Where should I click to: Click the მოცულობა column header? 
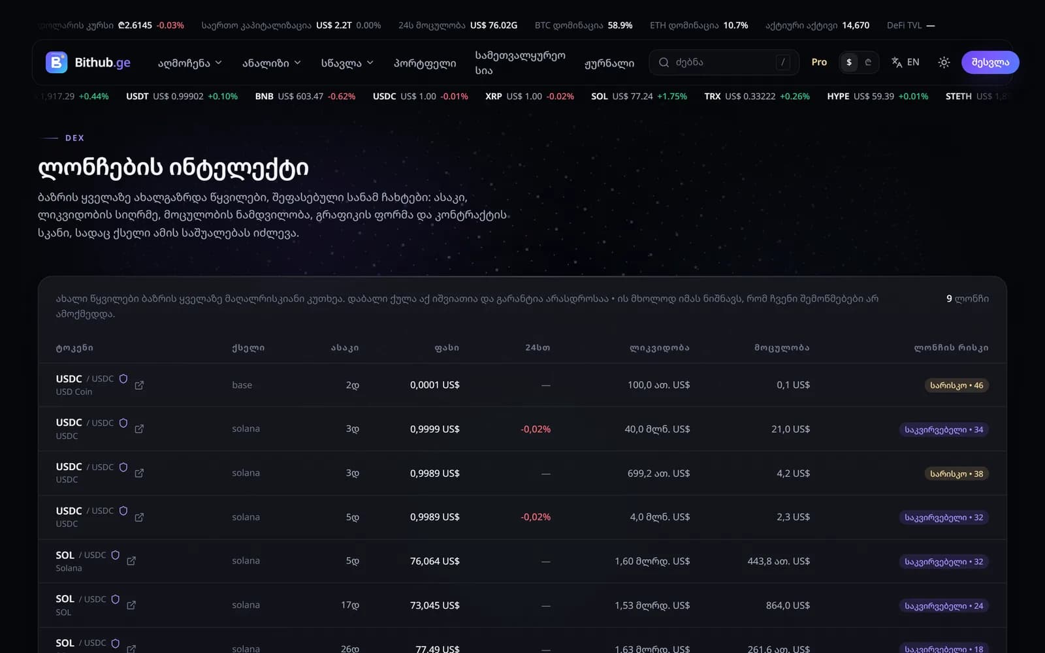coord(782,347)
